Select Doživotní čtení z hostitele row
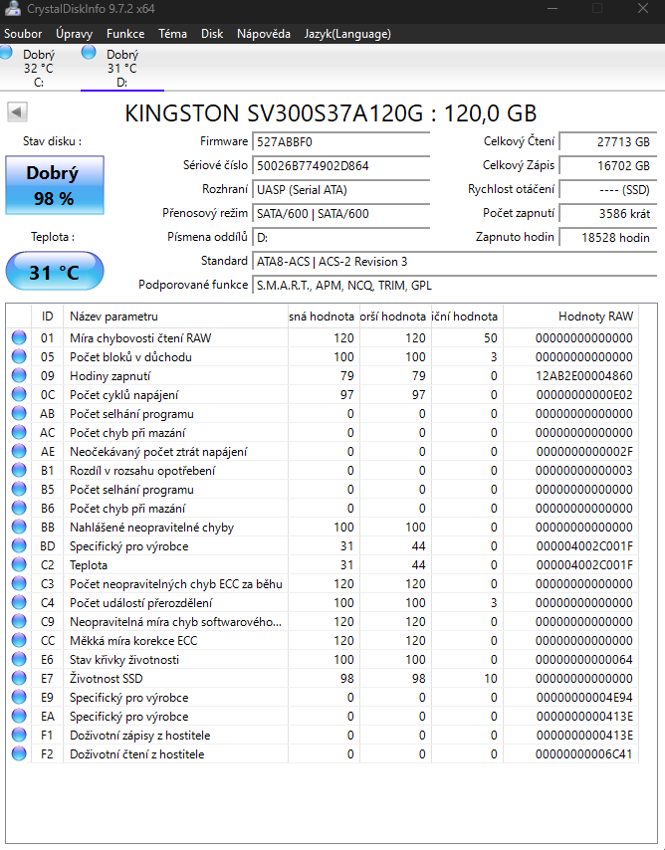This screenshot has height=850, width=665. 323,754
